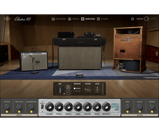This screenshot has width=159, height=132.
Task: Click the Tape Echo pedal knob
Action: (x=19, y=107)
